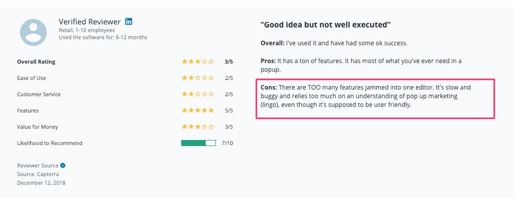Screen dimensions: 514x200
Task: Click the Overall Rating stars
Action: click(198, 62)
